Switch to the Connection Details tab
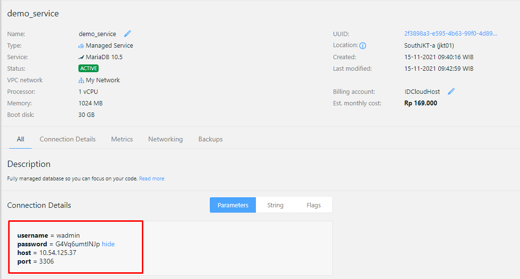This screenshot has width=520, height=279. (67, 139)
